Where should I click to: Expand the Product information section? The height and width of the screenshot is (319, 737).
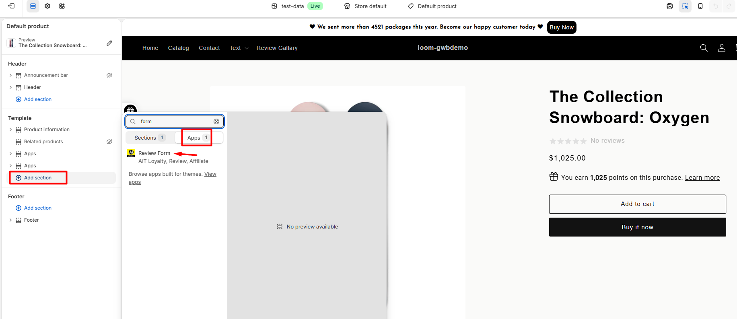(x=10, y=130)
